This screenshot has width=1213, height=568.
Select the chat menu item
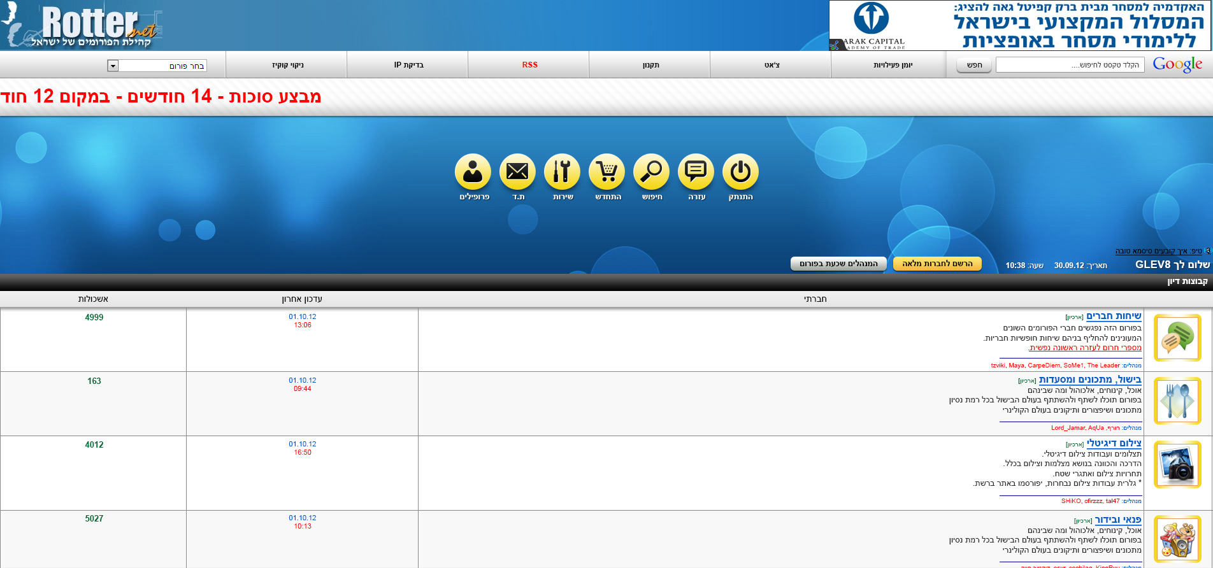772,65
